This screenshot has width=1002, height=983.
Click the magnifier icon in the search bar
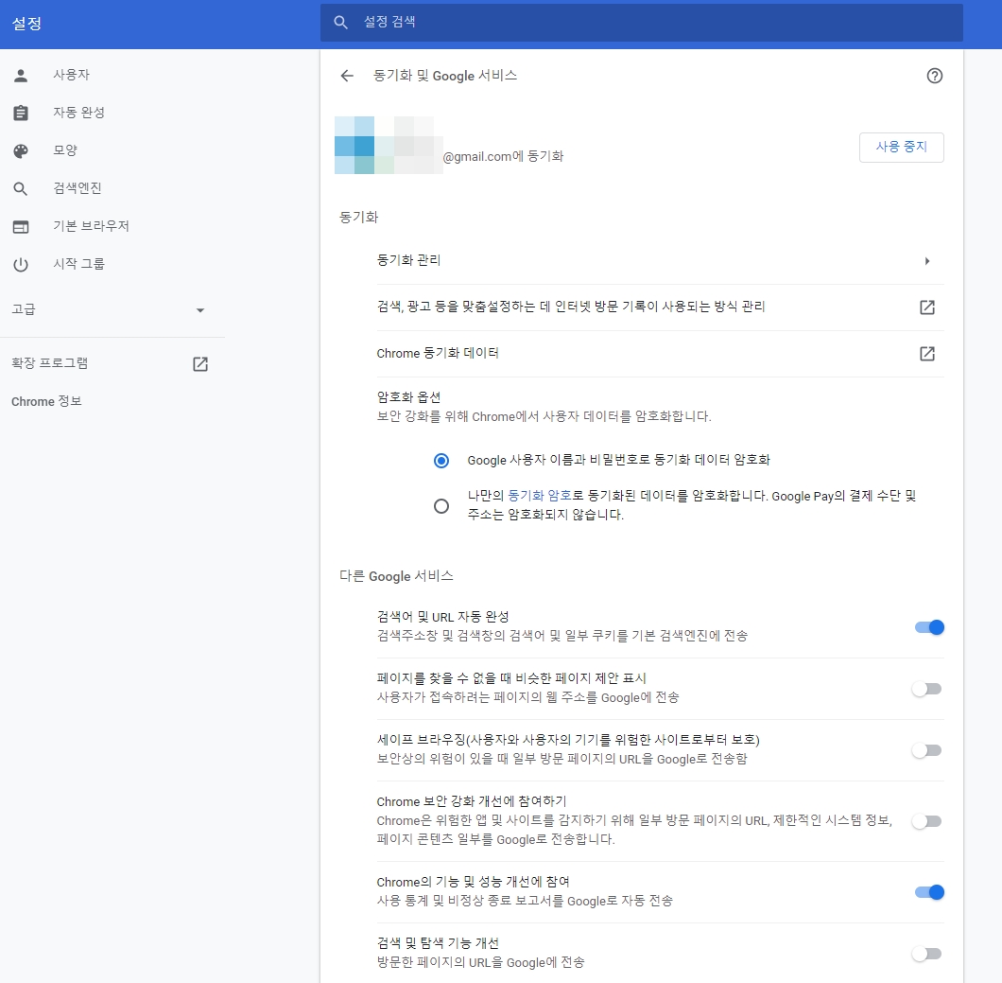coord(340,23)
